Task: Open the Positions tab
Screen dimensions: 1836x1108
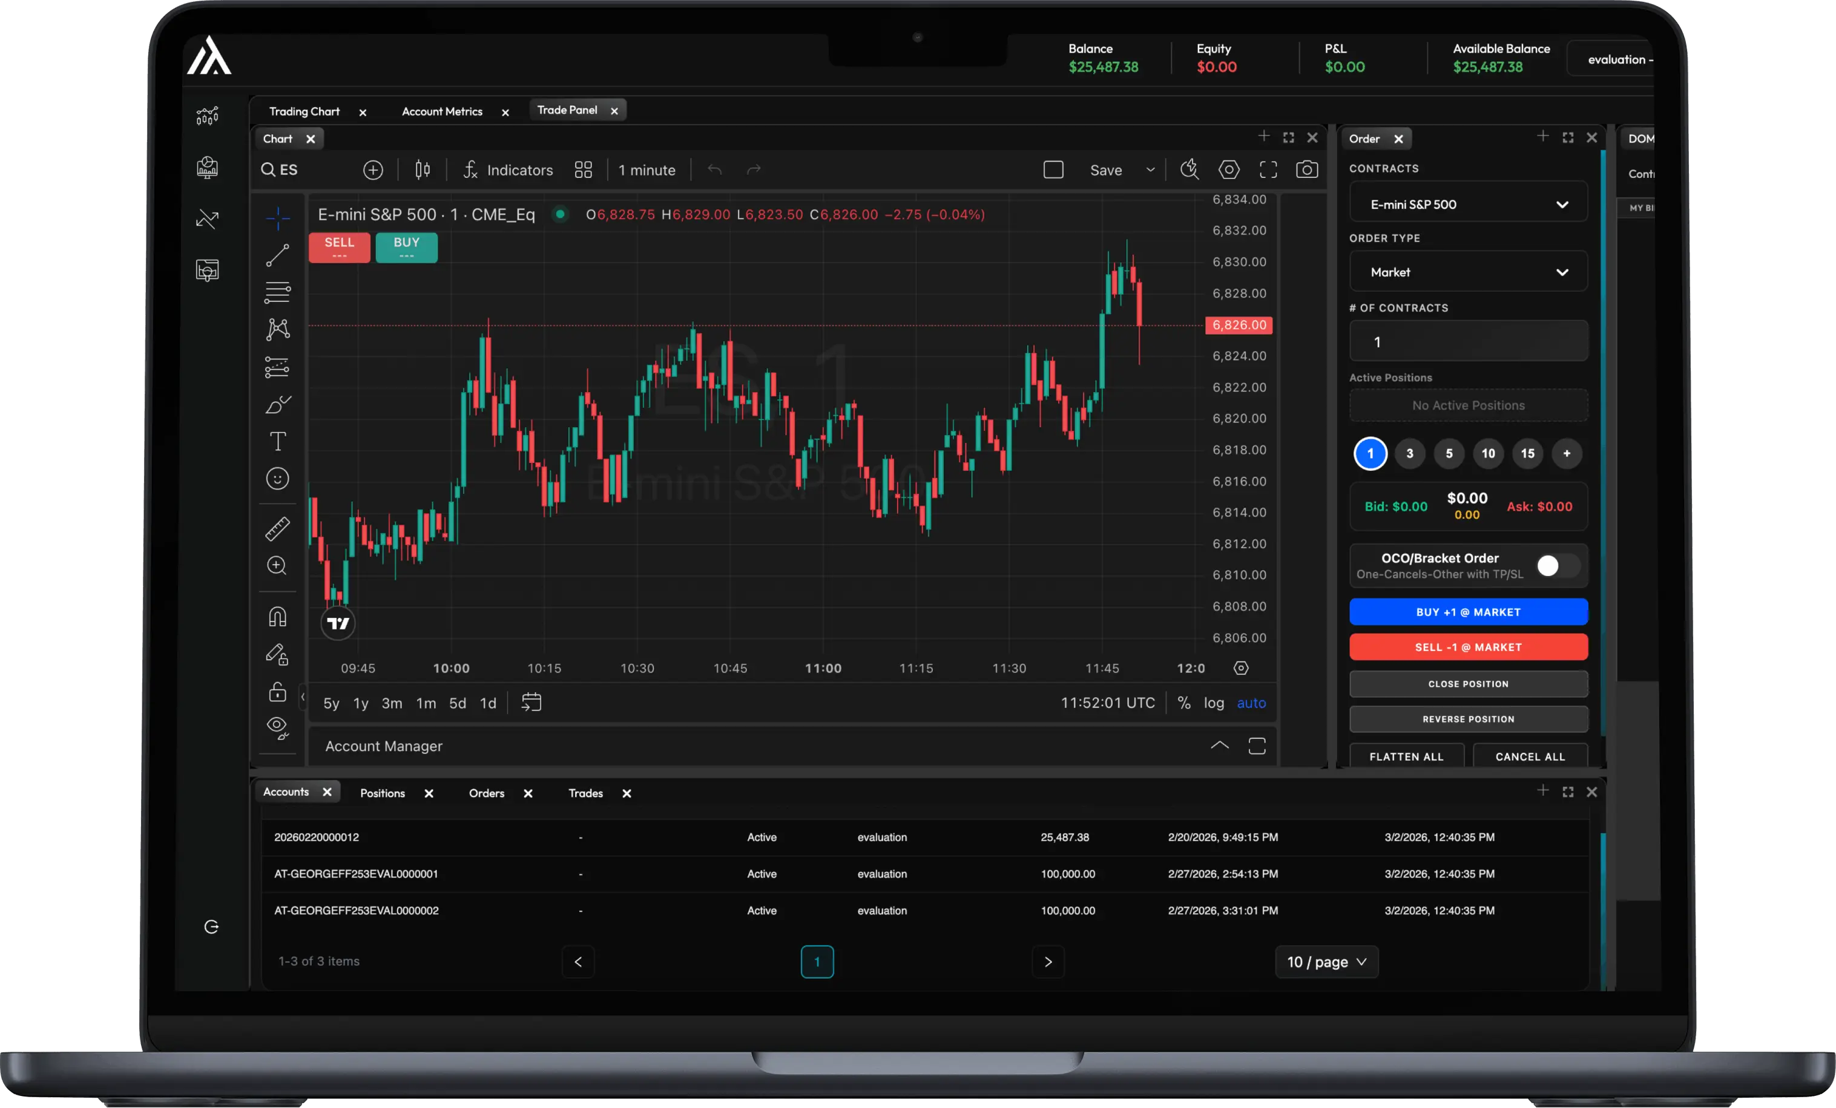Action: (x=382, y=793)
